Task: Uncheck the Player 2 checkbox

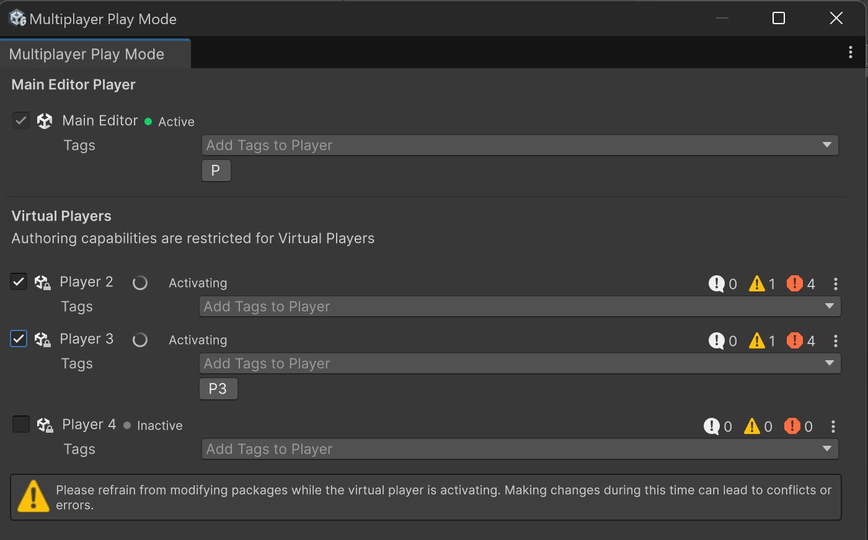Action: coord(19,281)
